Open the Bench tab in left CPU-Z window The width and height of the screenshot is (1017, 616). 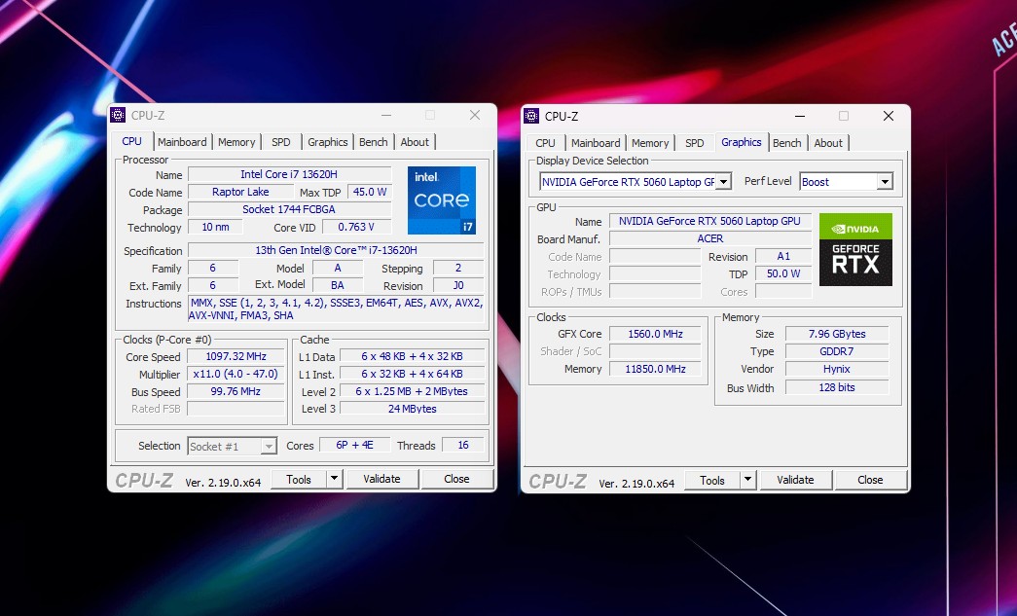click(374, 142)
